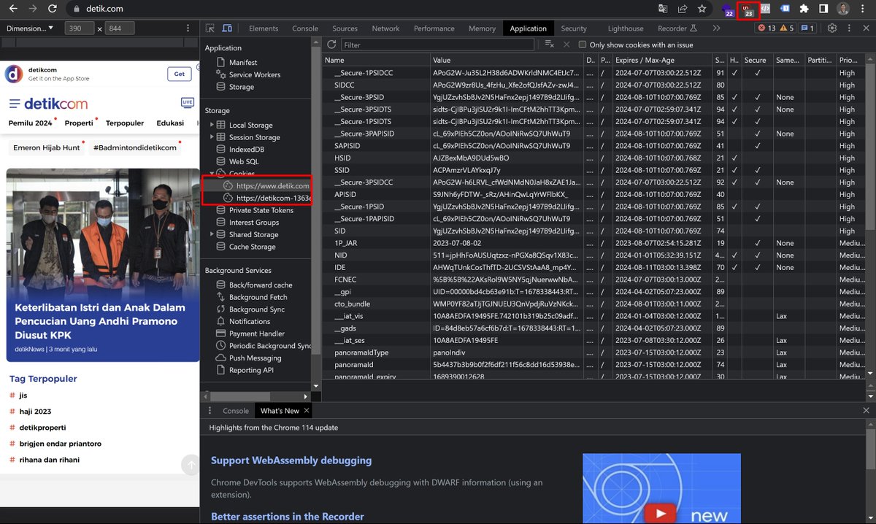Clear all cookies icon next to filter
Viewport: 876px width, 524px height.
point(550,45)
